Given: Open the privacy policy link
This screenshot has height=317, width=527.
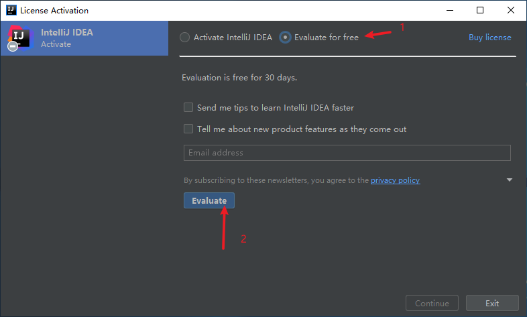Looking at the screenshot, I should (396, 180).
